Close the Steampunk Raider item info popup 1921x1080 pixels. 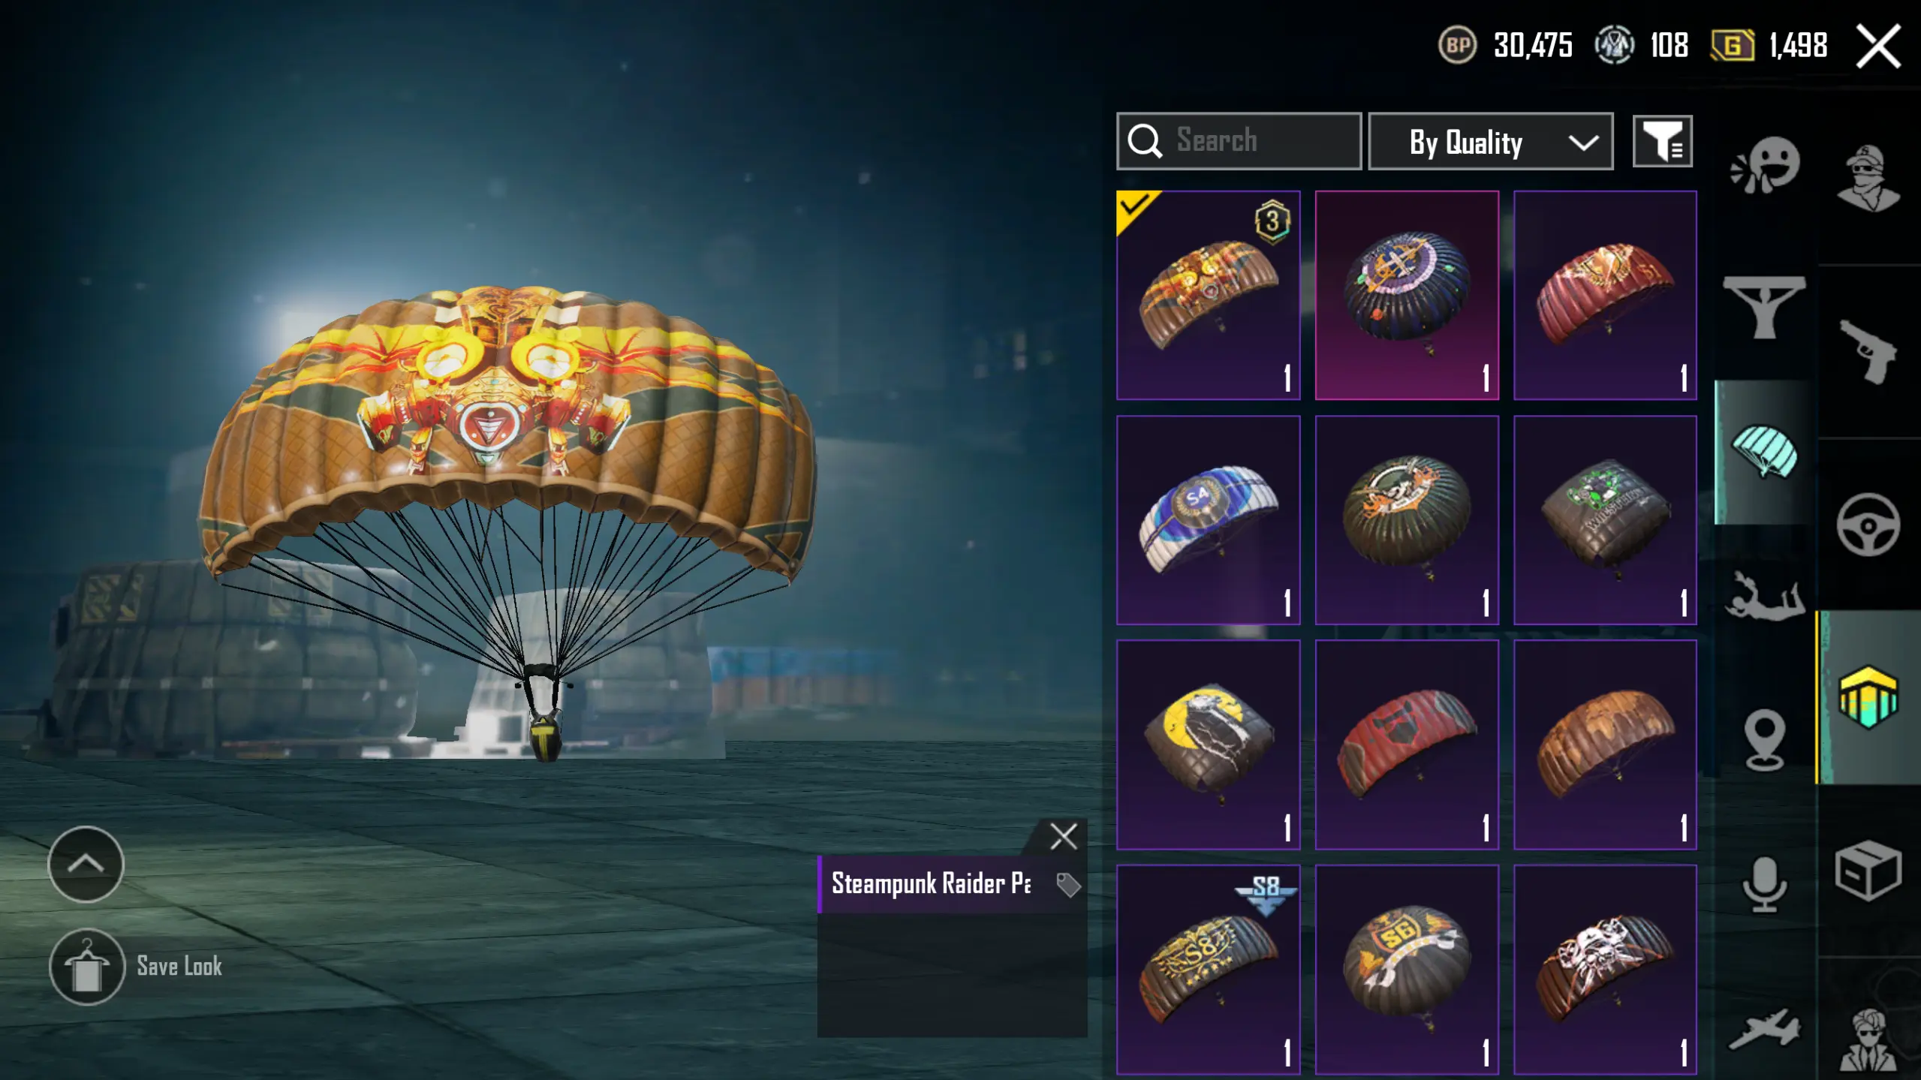click(x=1064, y=835)
